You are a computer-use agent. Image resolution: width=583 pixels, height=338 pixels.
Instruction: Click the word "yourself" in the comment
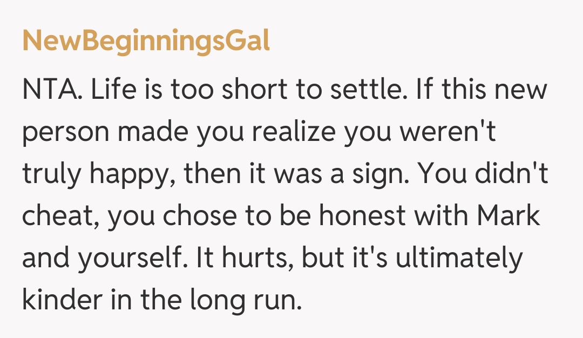[x=128, y=259]
